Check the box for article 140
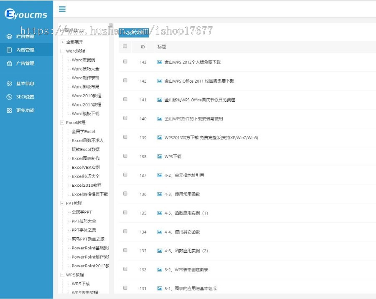The image size is (376, 299). coord(125,118)
